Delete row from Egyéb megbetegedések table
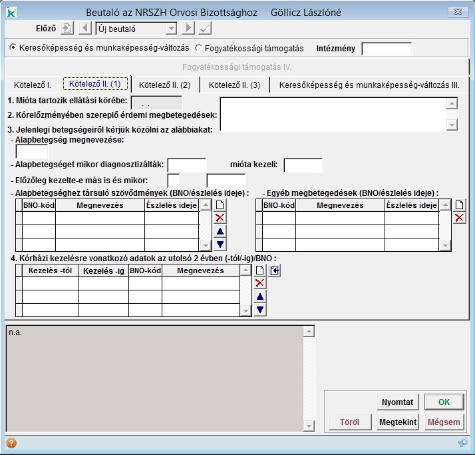 (459, 218)
